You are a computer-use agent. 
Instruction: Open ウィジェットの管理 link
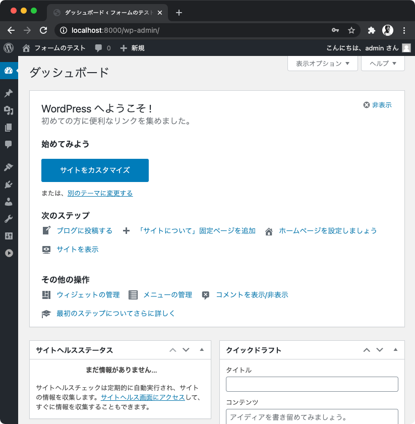(x=88, y=295)
